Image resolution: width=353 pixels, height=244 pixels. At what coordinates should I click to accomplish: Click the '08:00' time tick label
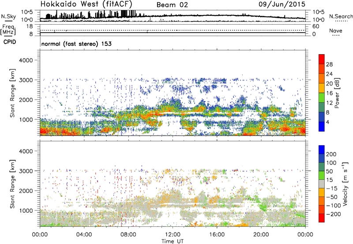point(128,235)
